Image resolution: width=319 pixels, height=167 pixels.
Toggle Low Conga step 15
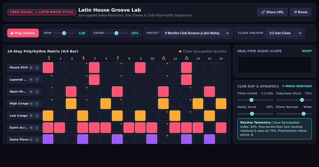tap(209, 116)
